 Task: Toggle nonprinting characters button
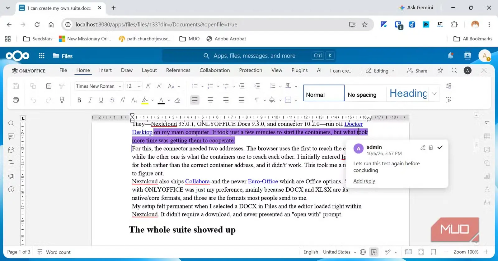(x=257, y=100)
